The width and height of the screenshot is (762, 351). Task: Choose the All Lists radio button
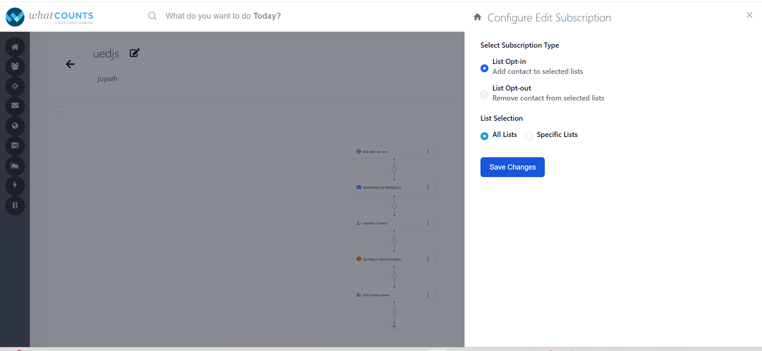(484, 136)
